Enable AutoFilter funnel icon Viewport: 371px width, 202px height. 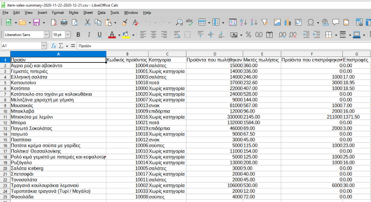pos(264,22)
